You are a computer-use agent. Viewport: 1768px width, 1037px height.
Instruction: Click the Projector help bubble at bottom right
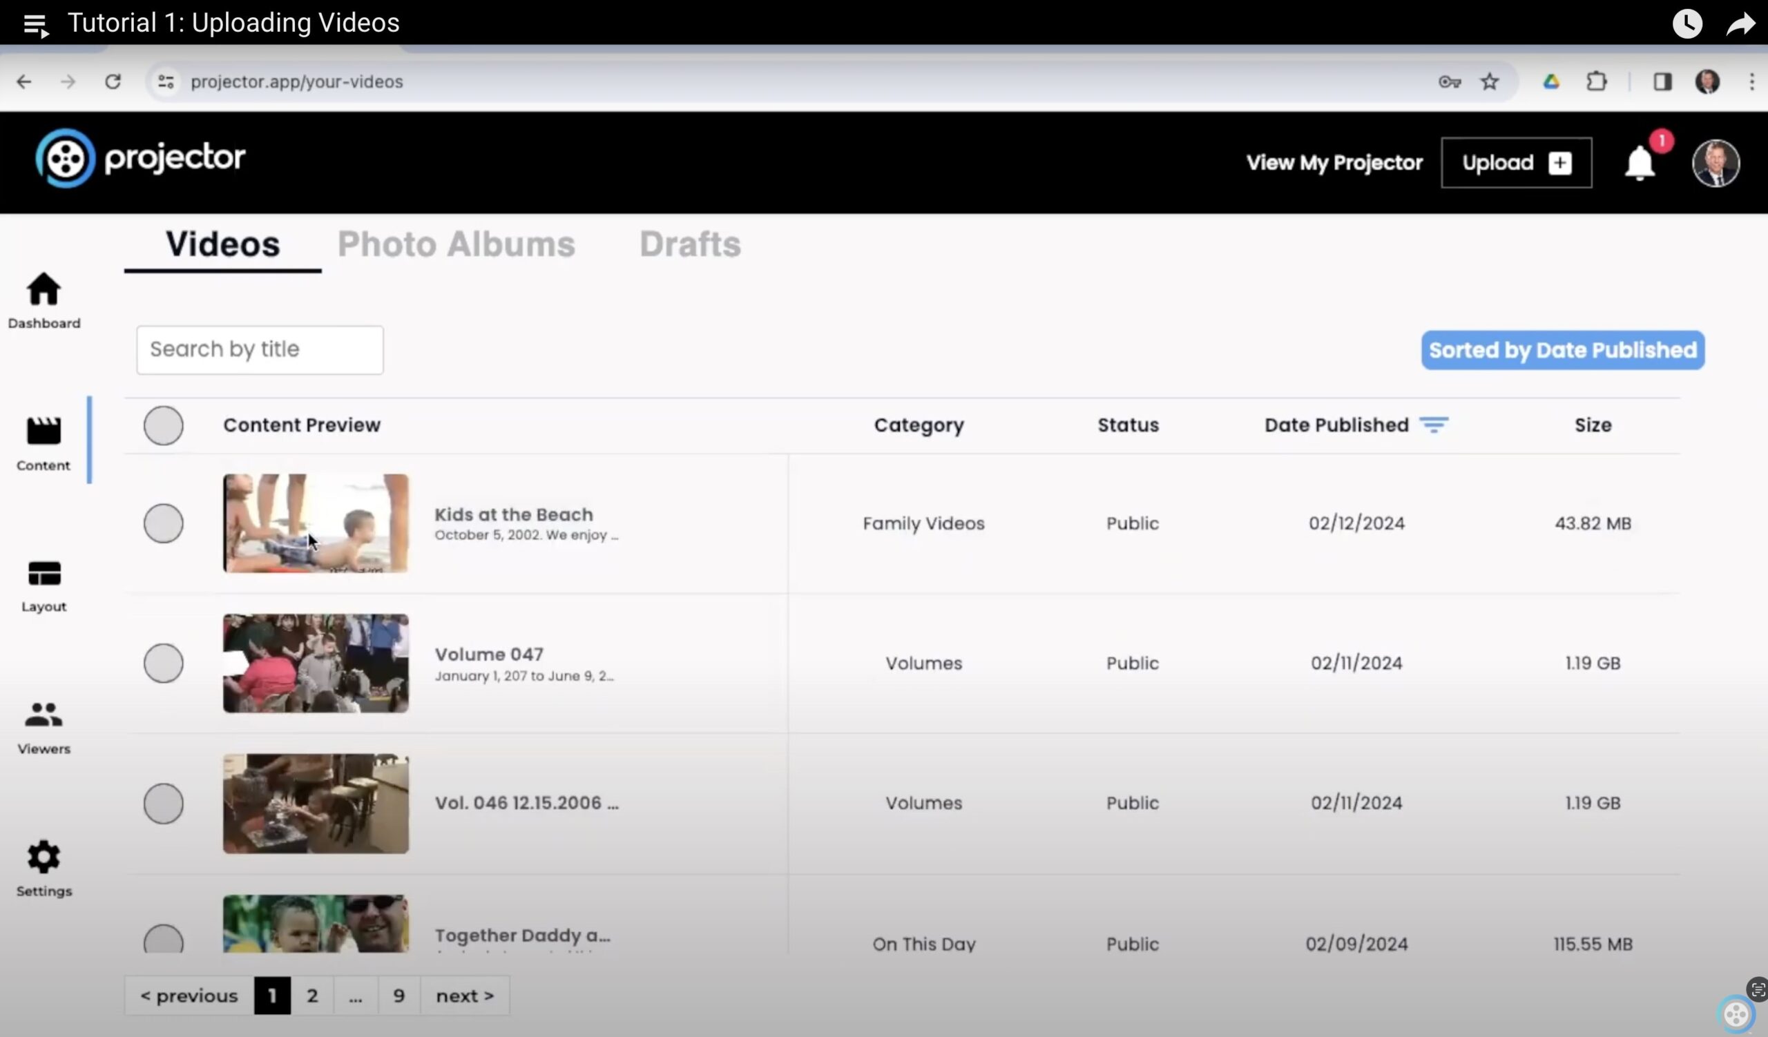[1736, 1014]
